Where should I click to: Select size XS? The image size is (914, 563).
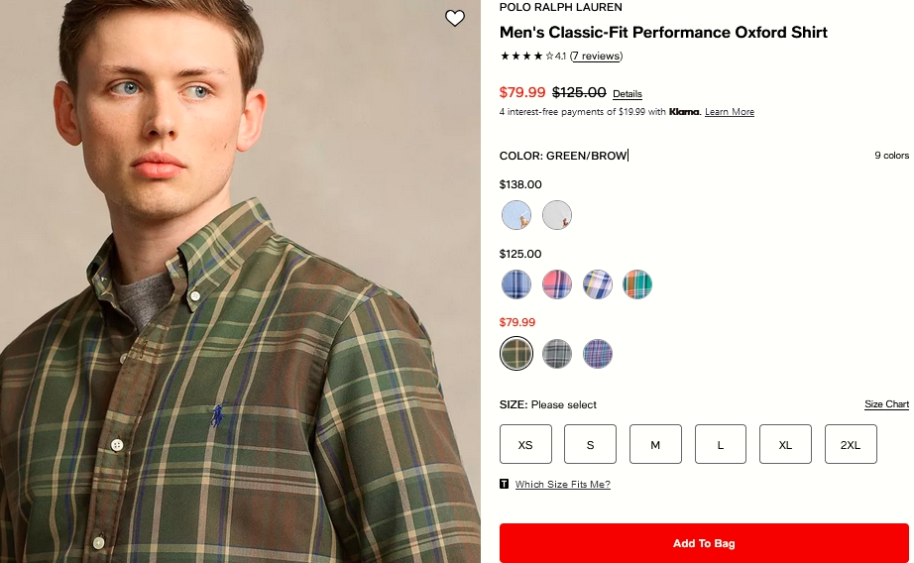(525, 444)
